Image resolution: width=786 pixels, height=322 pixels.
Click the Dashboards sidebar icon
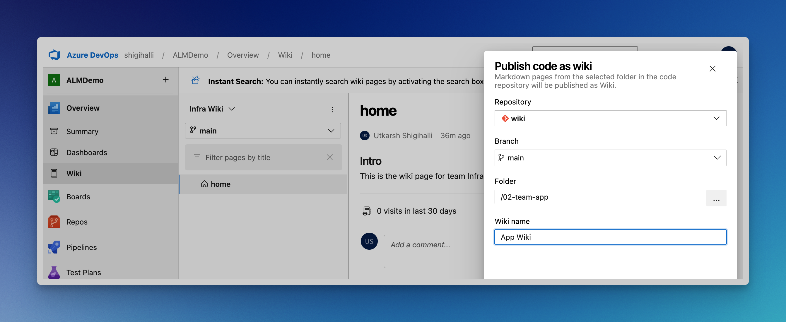click(x=54, y=152)
